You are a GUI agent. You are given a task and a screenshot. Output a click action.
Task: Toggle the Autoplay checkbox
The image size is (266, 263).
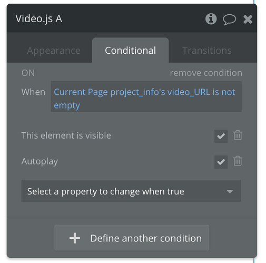(221, 162)
